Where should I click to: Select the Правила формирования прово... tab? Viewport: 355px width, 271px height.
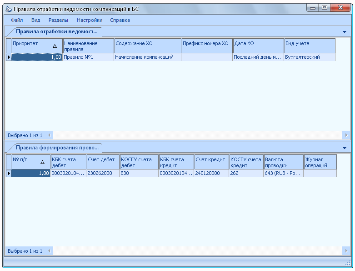[x=57, y=148]
